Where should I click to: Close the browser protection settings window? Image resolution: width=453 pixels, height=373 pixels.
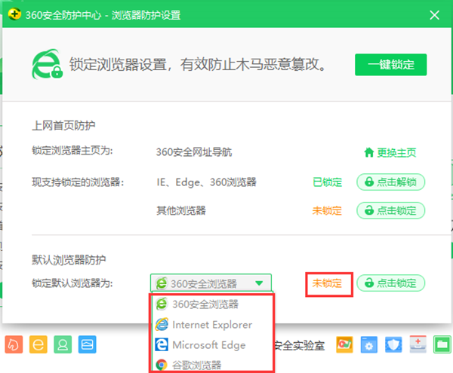(x=435, y=14)
